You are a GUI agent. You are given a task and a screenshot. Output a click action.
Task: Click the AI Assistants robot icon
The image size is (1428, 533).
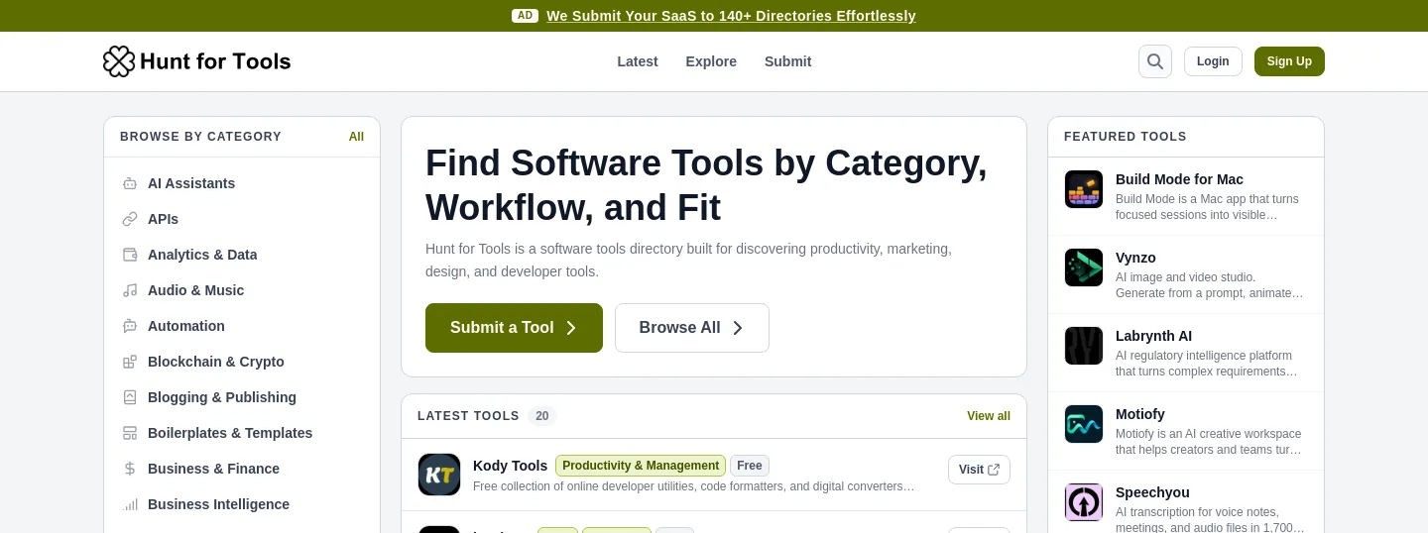click(130, 183)
